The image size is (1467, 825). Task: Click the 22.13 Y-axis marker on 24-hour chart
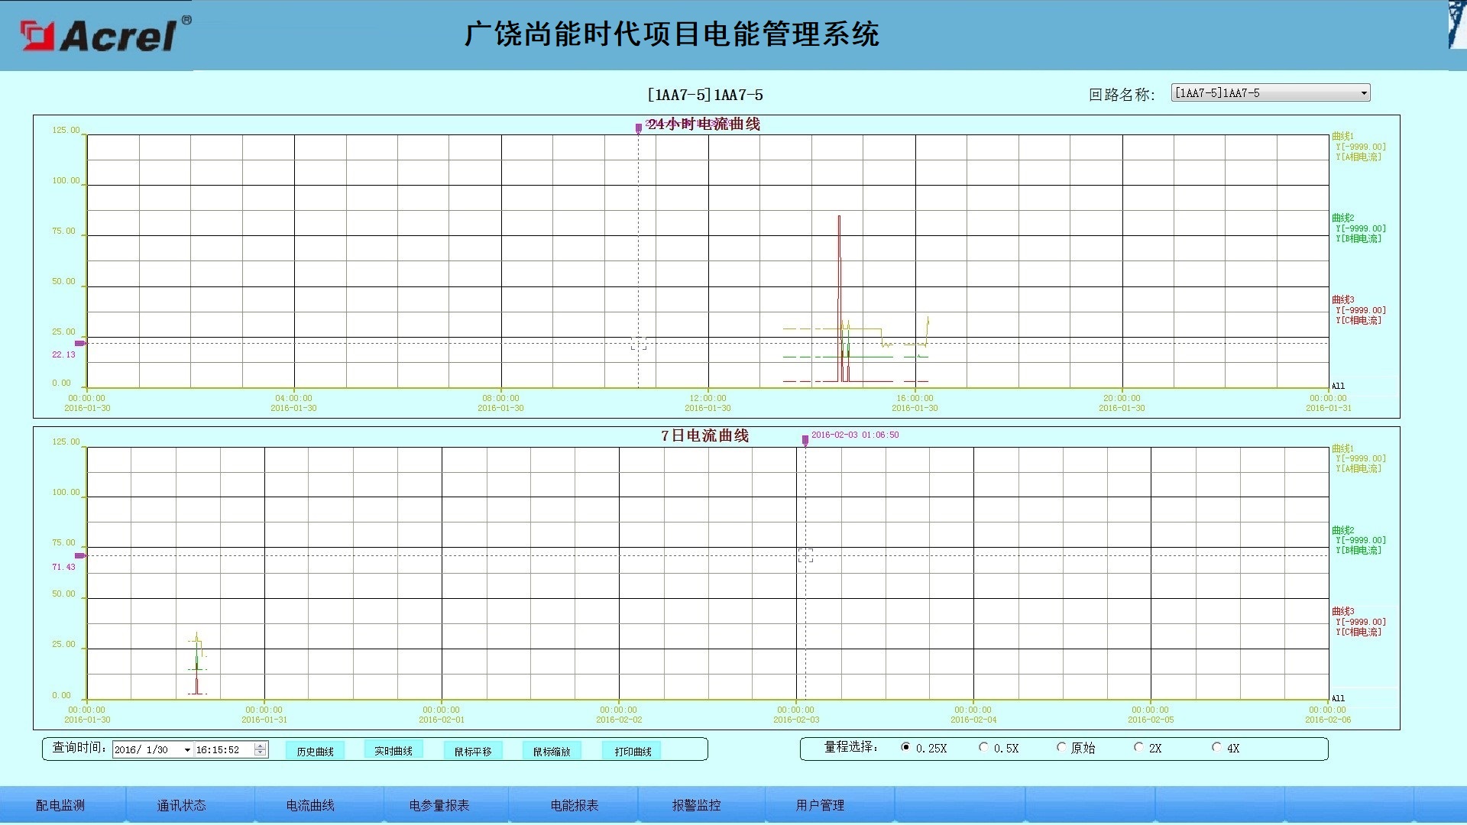click(x=79, y=343)
